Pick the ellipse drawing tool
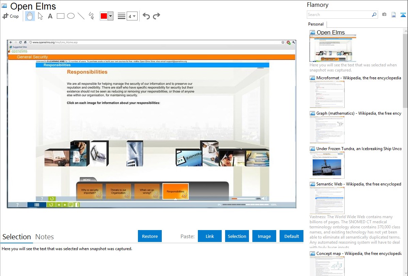 71,16
